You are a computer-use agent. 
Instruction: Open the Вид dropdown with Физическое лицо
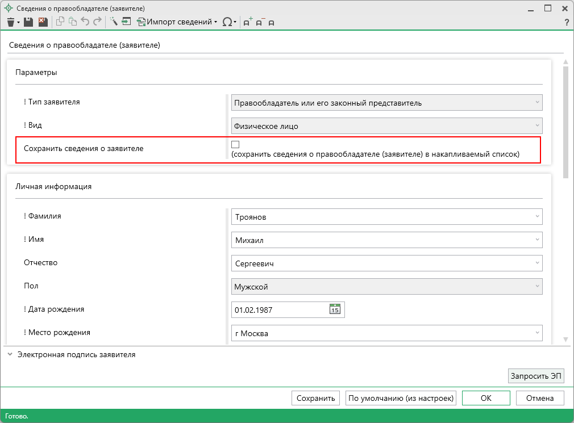tap(386, 126)
